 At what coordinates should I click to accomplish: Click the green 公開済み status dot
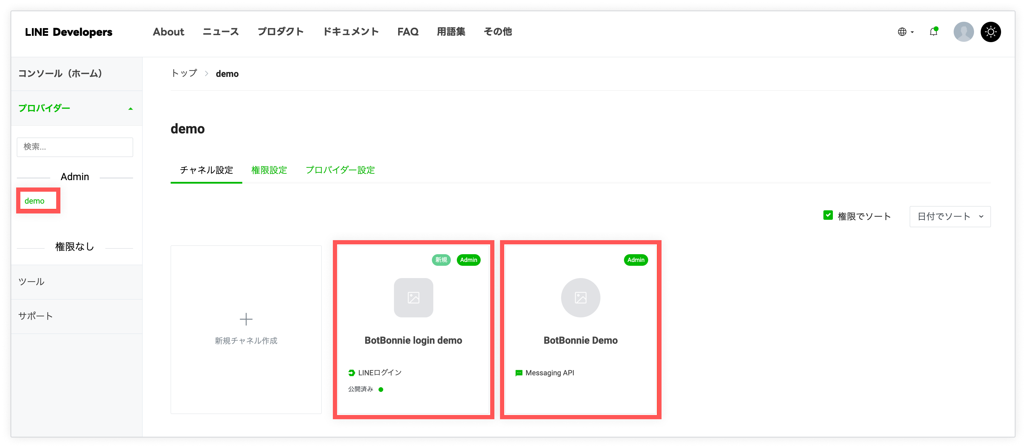[x=381, y=389]
